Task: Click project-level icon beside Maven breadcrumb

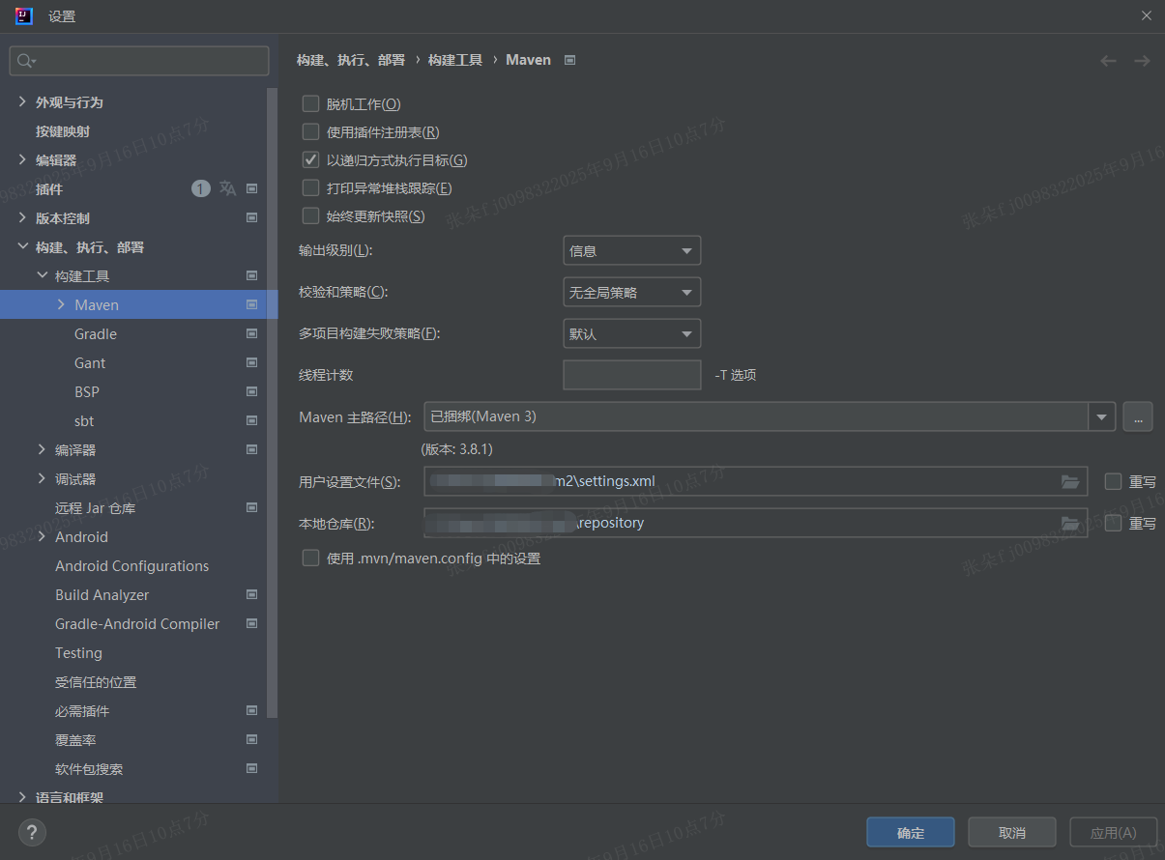Action: pos(569,60)
